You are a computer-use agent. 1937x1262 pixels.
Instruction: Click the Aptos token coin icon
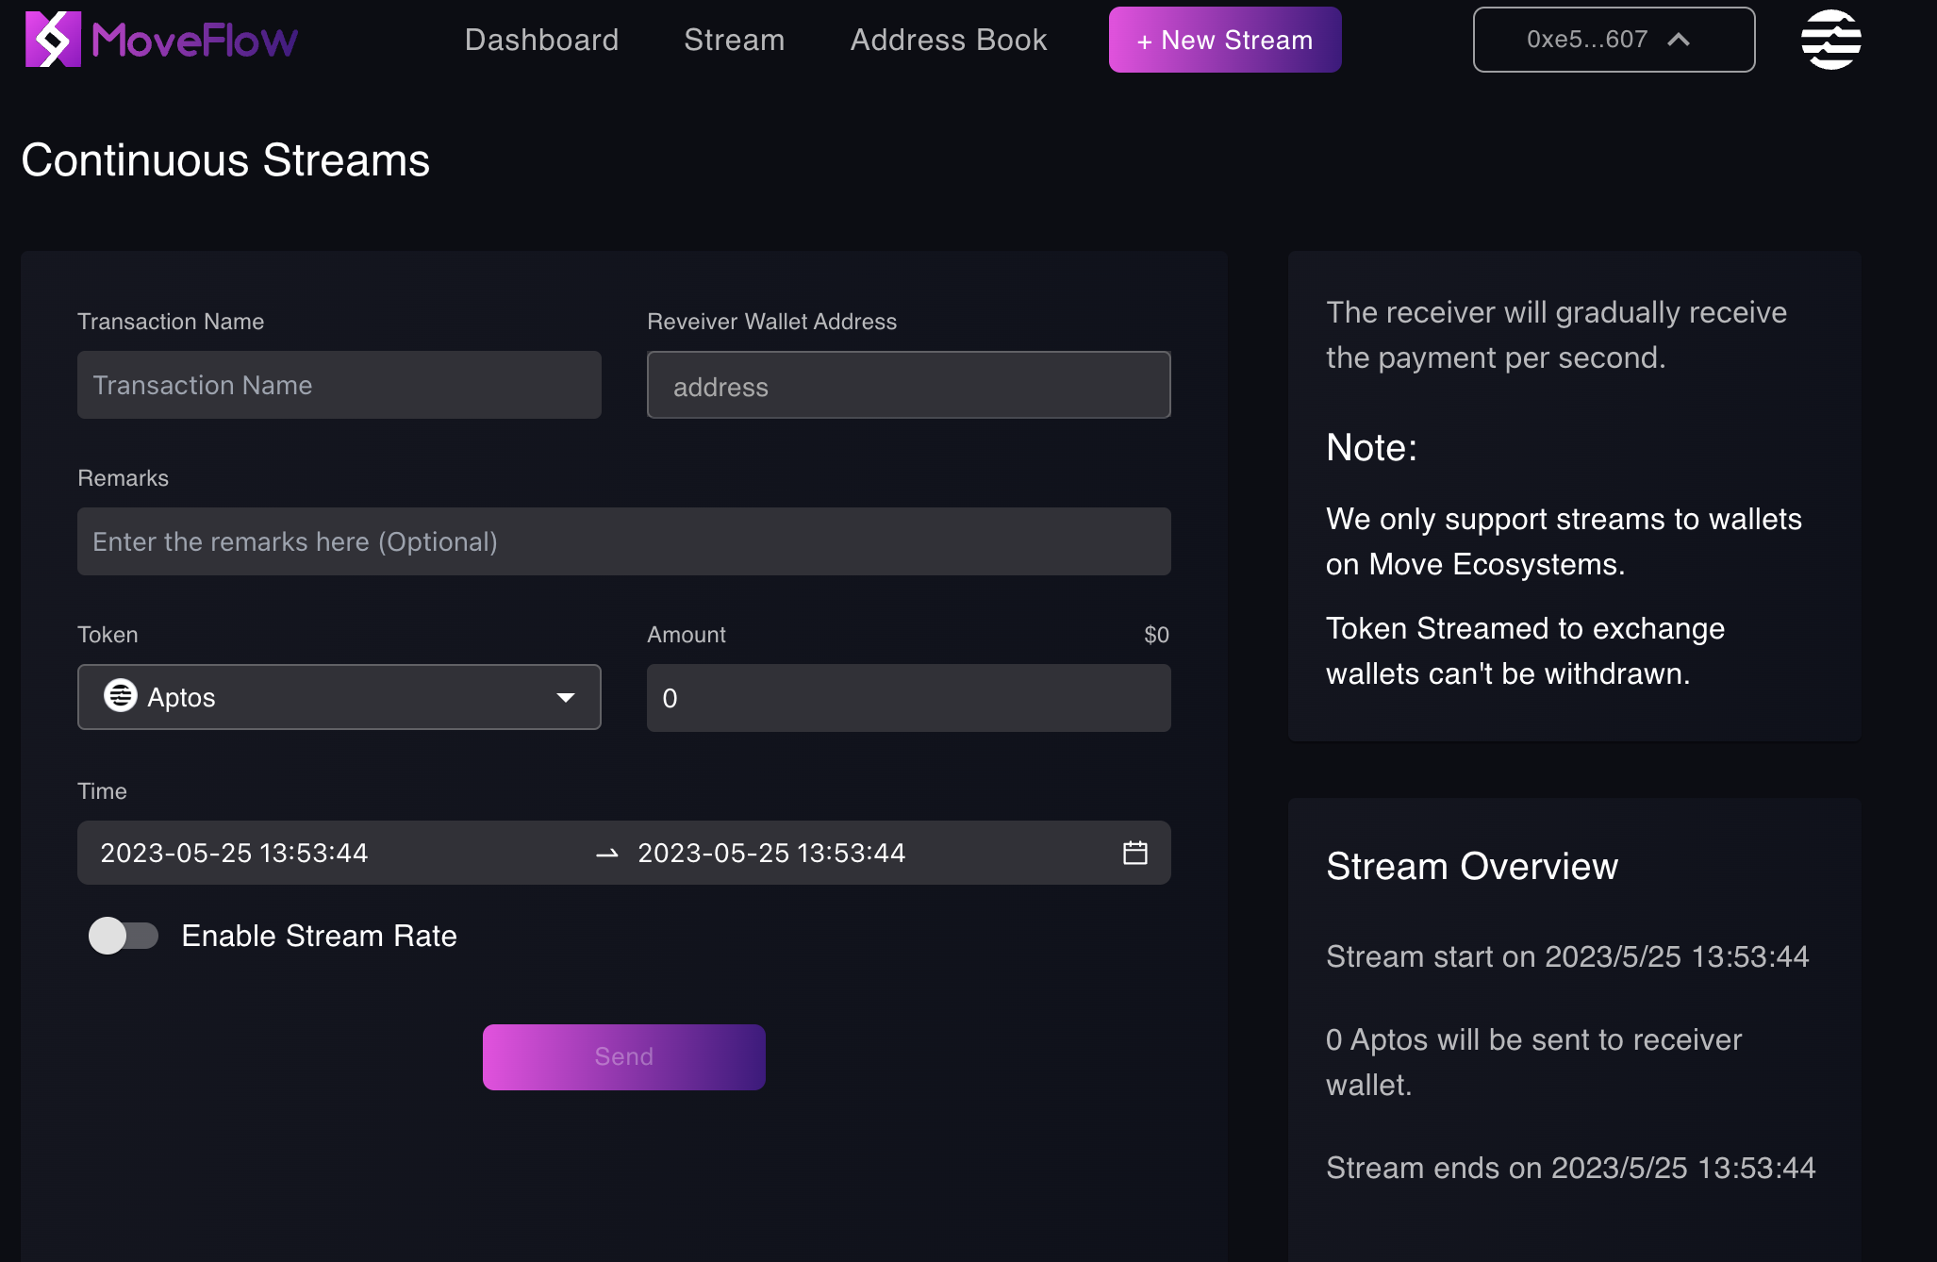(x=120, y=696)
